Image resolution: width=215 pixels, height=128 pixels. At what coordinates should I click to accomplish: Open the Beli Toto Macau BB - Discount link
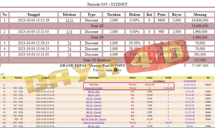[x=94, y=119]
